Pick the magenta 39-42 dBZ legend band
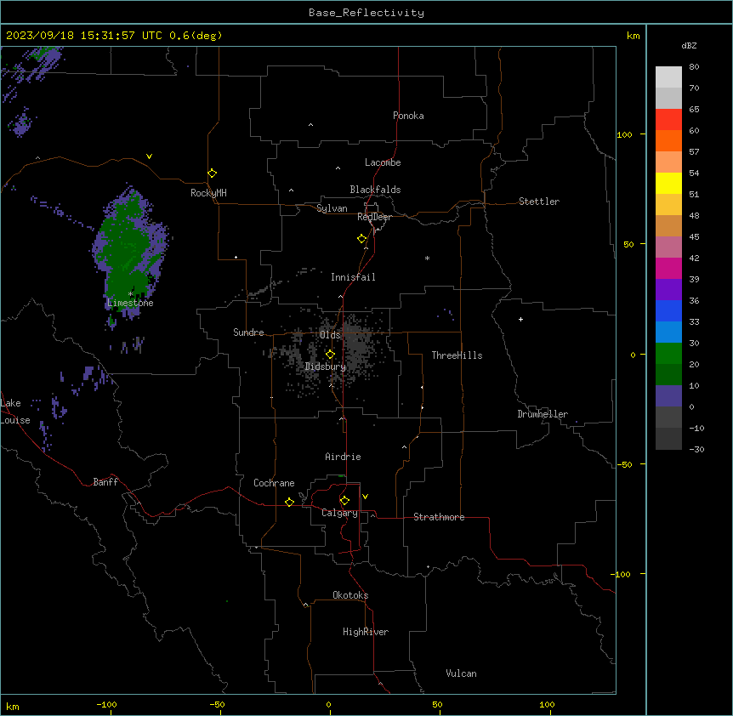The image size is (733, 716). tap(668, 268)
